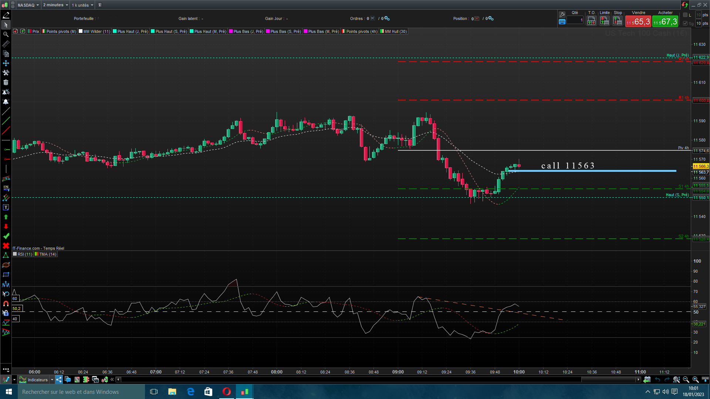Click the green up arrow drawing tool

(x=6, y=217)
